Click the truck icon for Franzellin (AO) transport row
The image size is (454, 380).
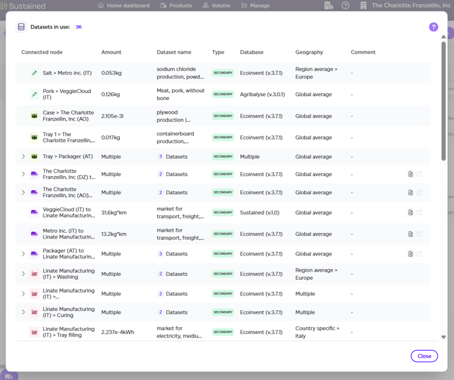[x=34, y=192]
